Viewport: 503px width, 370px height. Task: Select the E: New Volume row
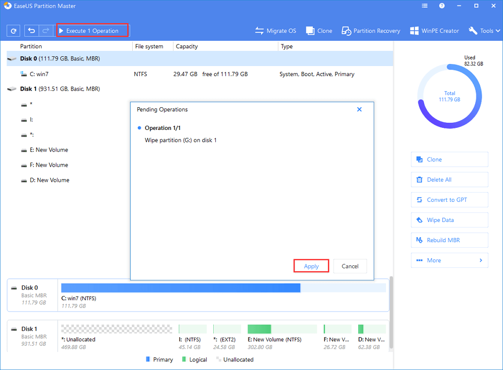pyautogui.click(x=68, y=150)
